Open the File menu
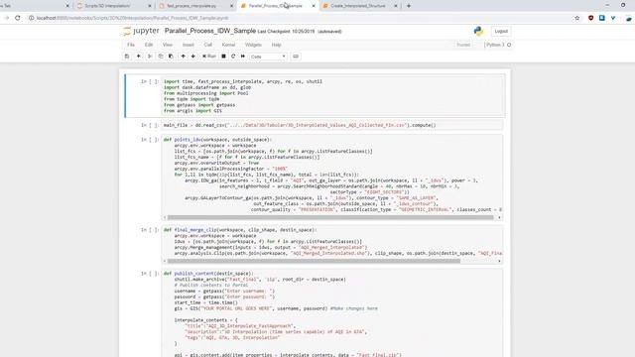This screenshot has height=357, width=635. (x=131, y=45)
